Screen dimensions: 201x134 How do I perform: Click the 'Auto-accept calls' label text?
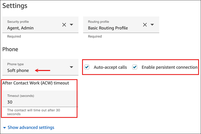pyautogui.click(x=110, y=67)
